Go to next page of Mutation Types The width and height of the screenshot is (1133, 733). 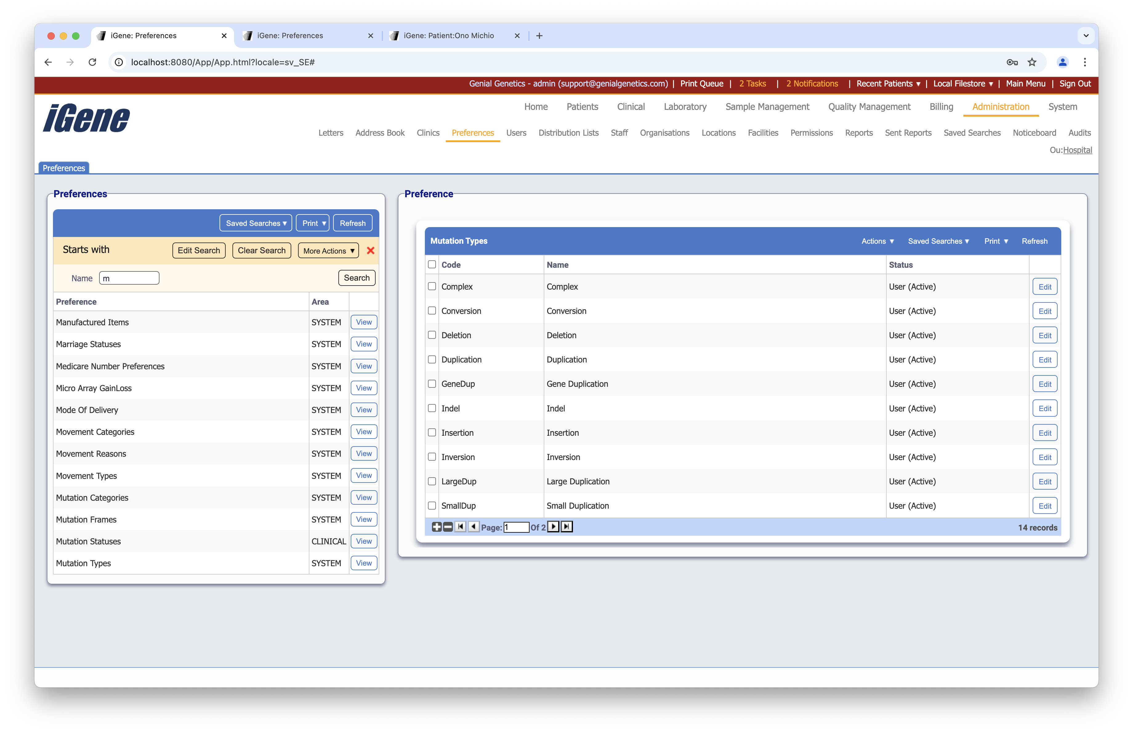pyautogui.click(x=553, y=527)
